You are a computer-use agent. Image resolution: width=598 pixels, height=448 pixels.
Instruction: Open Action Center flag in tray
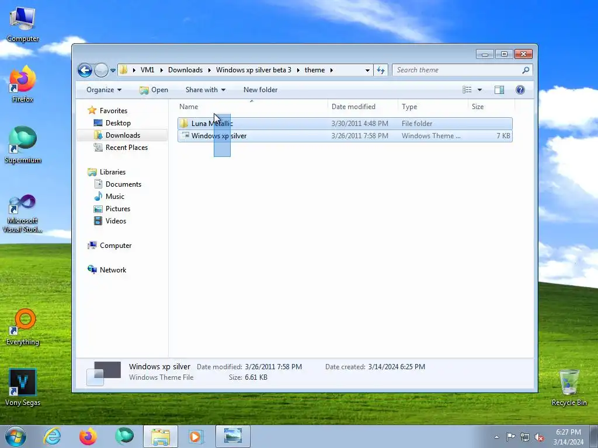coord(510,437)
